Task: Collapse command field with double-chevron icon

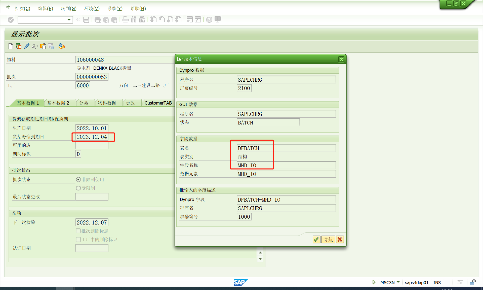Action: coord(78,20)
